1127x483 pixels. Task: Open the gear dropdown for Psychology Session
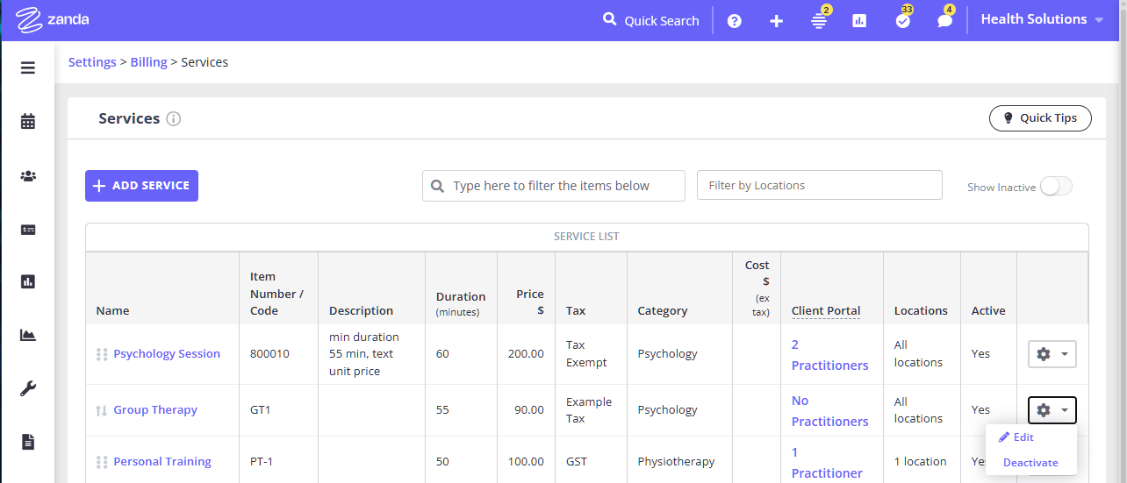click(x=1052, y=354)
